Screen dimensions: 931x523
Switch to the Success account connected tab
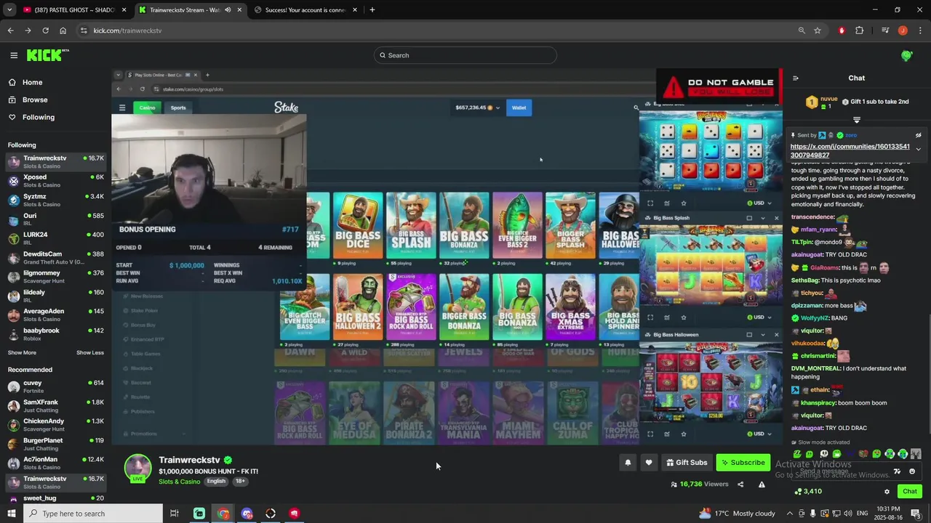coord(305,10)
